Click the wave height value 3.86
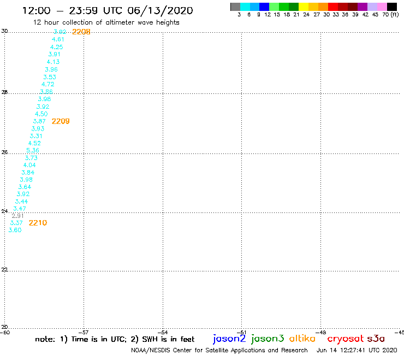Viewport: 404px width, 355px height. click(x=46, y=92)
